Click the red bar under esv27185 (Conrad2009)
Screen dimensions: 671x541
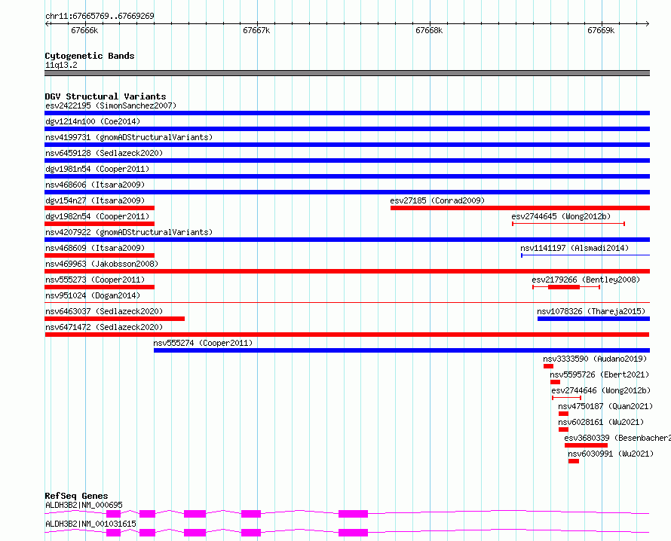tap(520, 208)
